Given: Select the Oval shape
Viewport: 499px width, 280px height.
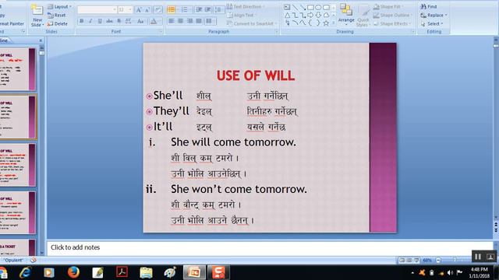Looking at the screenshot, I should 318,7.
